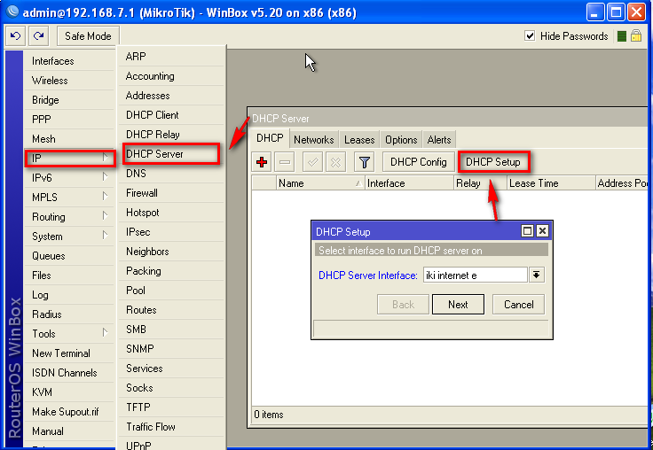Sort by the Name column header
Image resolution: width=653 pixels, height=450 pixels.
click(320, 183)
